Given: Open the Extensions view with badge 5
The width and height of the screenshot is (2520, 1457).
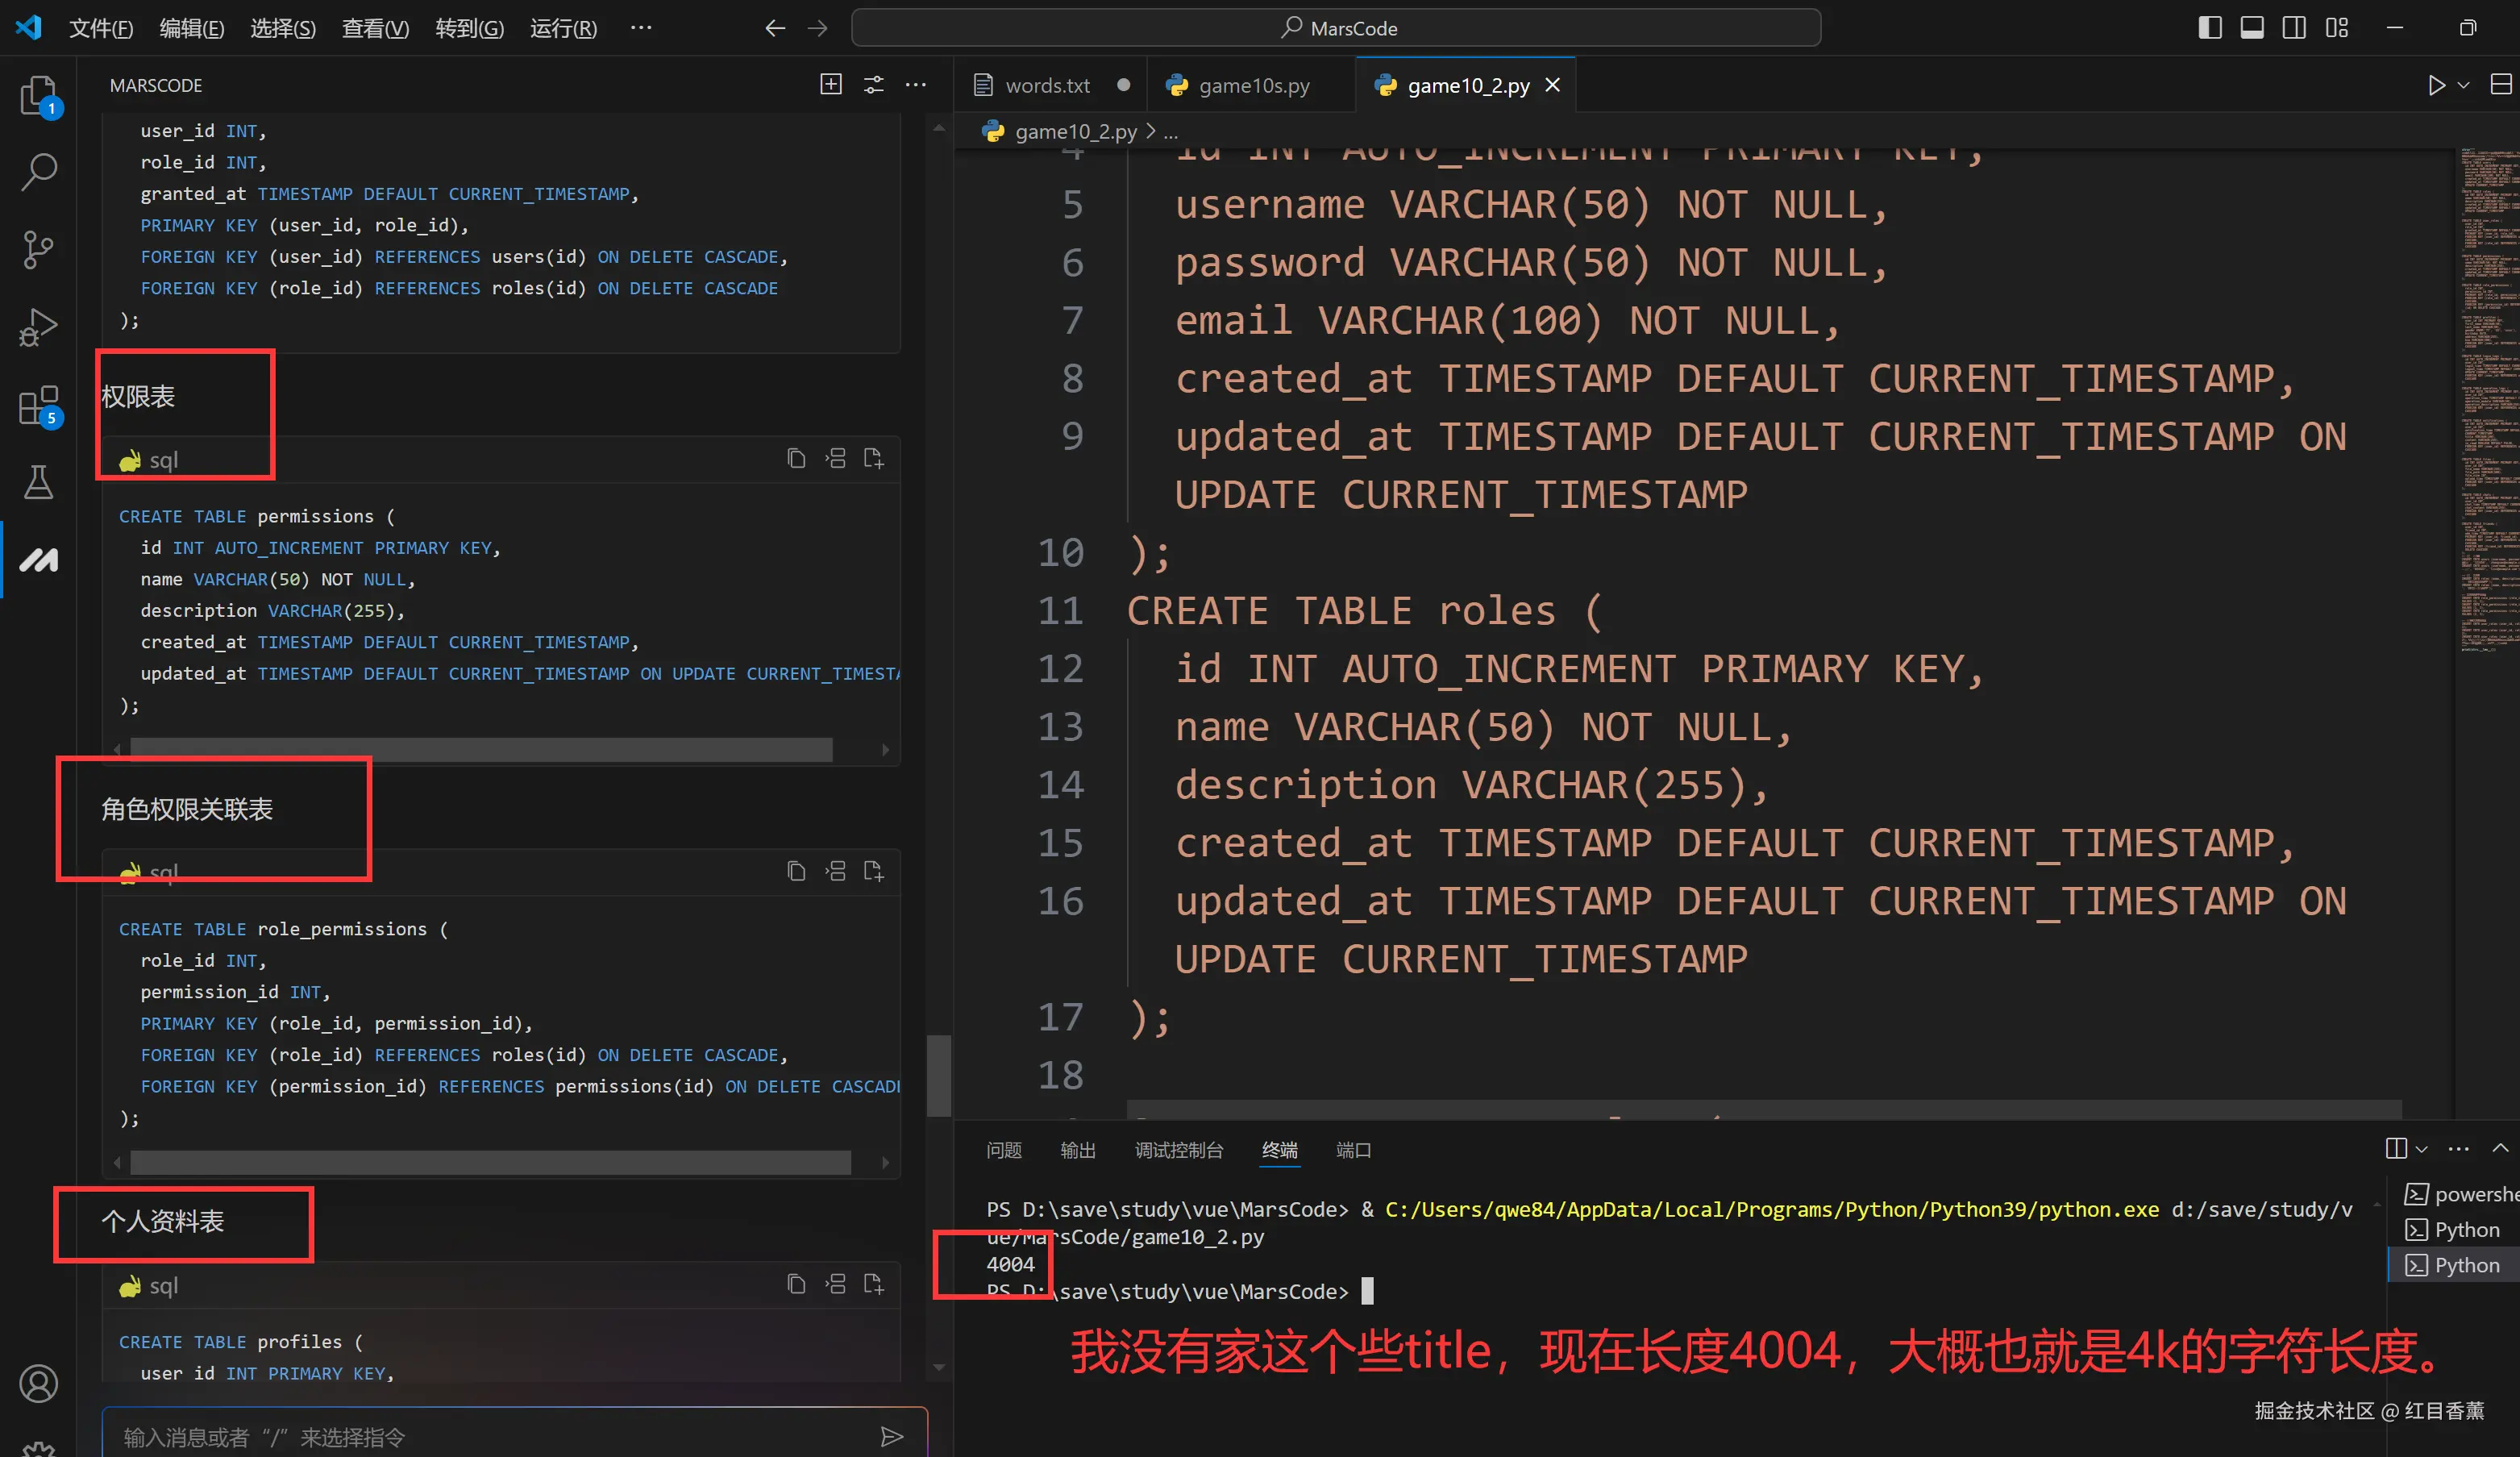Looking at the screenshot, I should 38,405.
